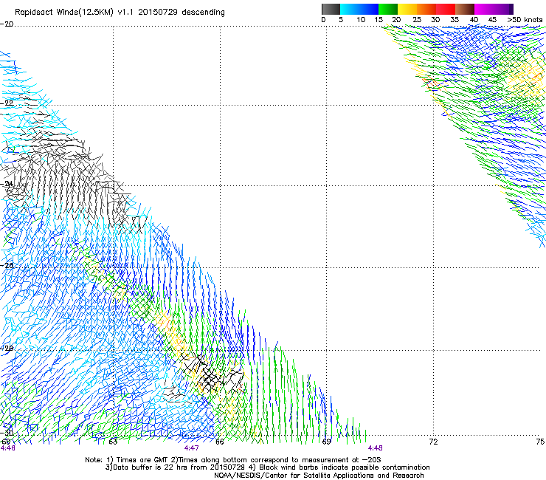This screenshot has width=546, height=480.
Task: Select the cyan 5-10 knots legend segment
Action: pos(350,9)
